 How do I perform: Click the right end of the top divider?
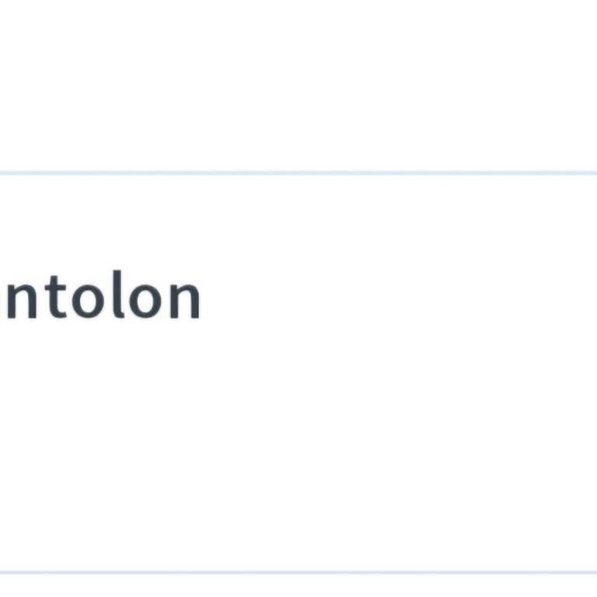coord(589,173)
